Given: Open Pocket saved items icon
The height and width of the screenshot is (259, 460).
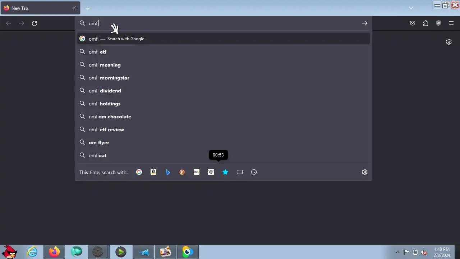Looking at the screenshot, I should (413, 23).
